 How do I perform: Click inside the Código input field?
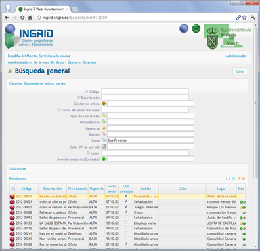pyautogui.click(x=145, y=91)
